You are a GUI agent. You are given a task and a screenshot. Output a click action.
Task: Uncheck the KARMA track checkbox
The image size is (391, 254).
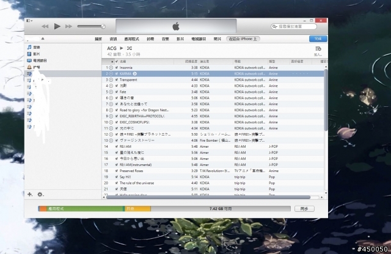point(117,73)
